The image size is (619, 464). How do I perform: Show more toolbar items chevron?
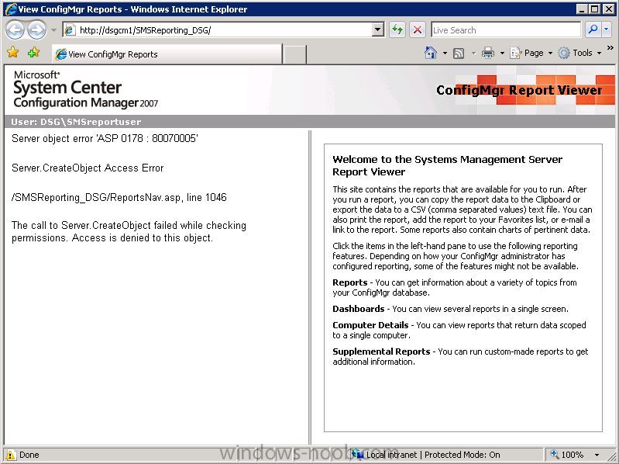(610, 48)
